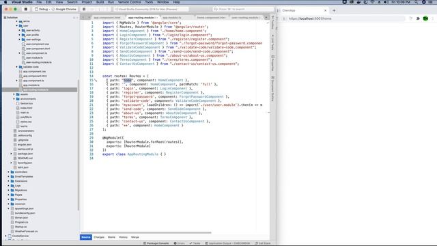Click the Source view tab below editor

point(86,237)
